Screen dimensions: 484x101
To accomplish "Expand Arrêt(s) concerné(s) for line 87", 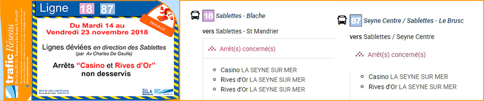I will pyautogui.click(x=396, y=54).
